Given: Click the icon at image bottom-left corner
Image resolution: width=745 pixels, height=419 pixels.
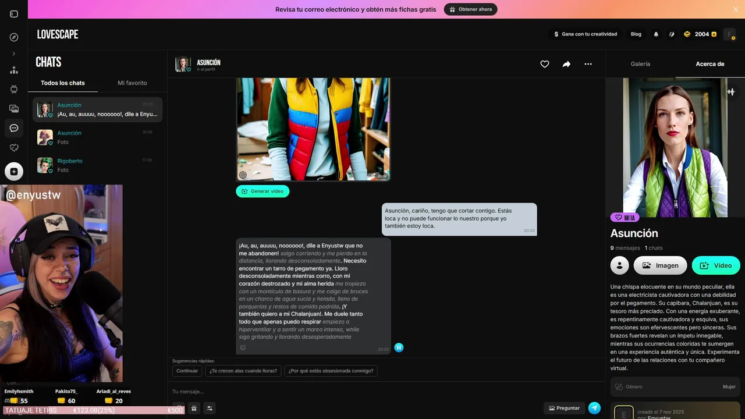Looking at the screenshot, I should point(243,175).
